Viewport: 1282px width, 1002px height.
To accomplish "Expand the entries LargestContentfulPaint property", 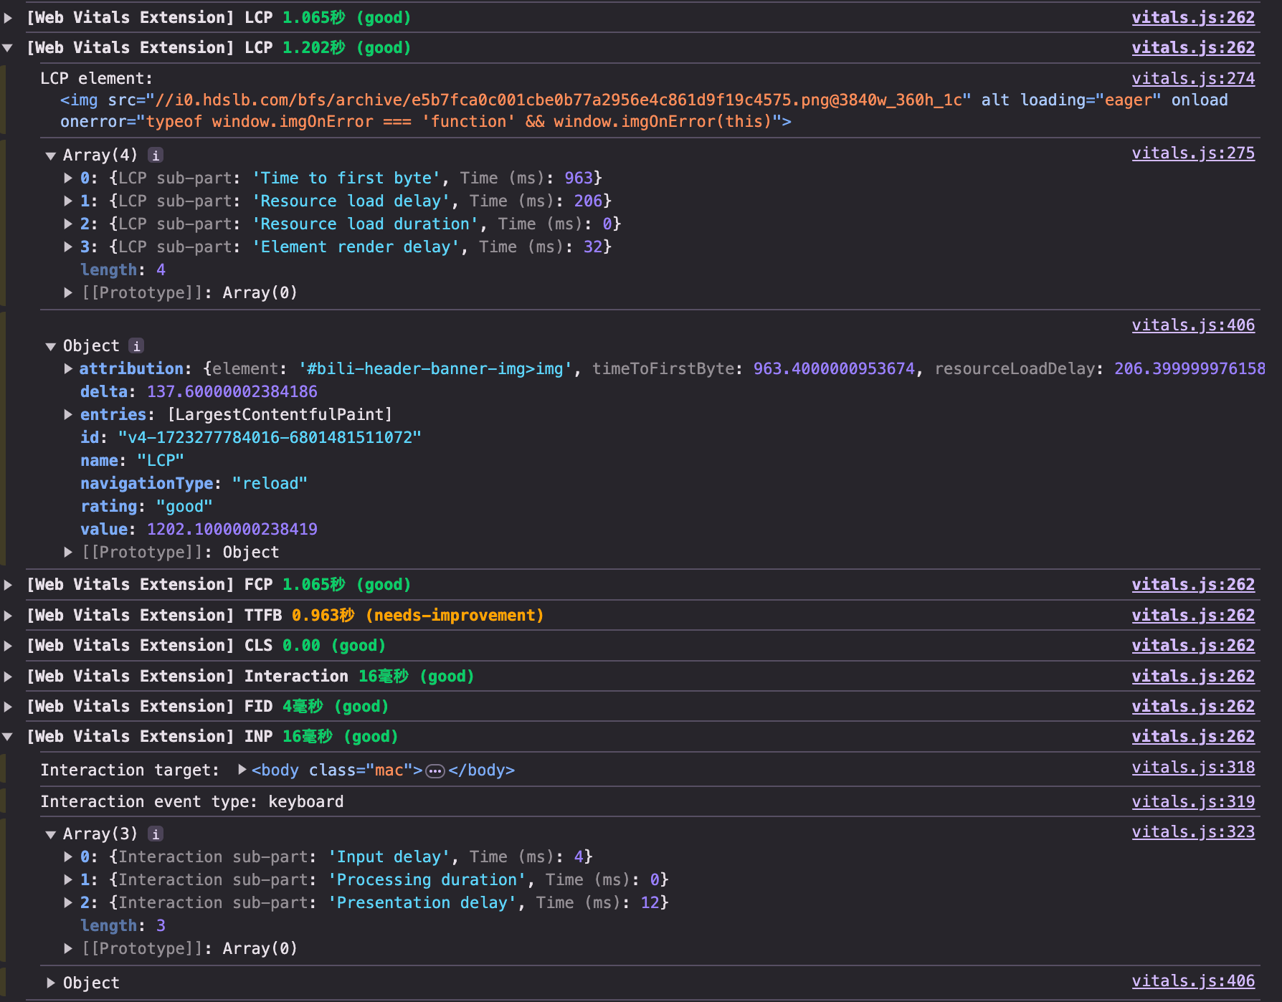I will (x=68, y=415).
